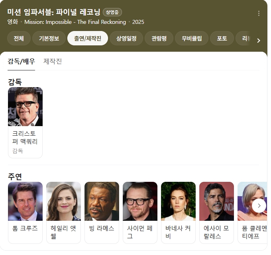Open the 무비클립 tab

pos(192,38)
